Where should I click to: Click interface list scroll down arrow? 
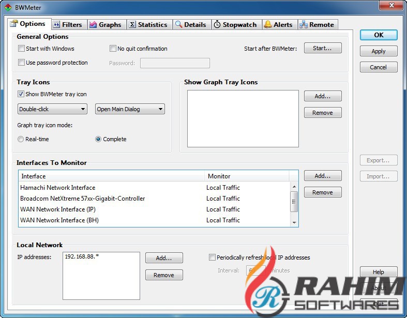click(294, 222)
